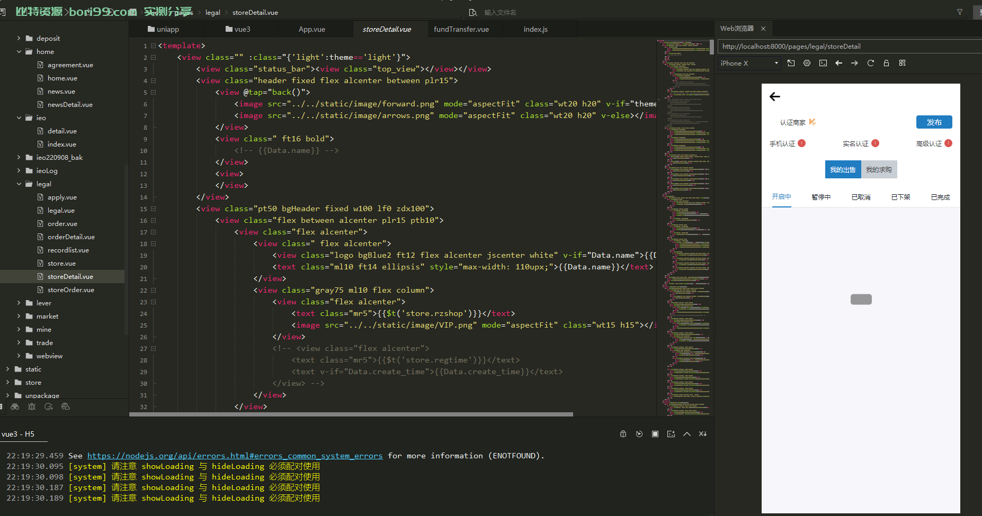Click the unlock icon in browser toolbar
The height and width of the screenshot is (516, 982).
coord(886,63)
